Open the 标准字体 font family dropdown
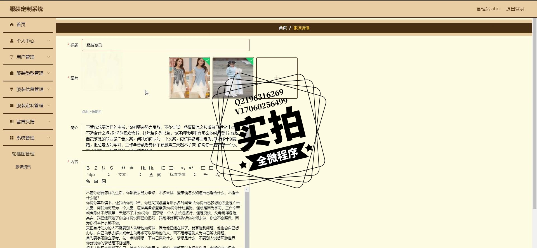The image size is (537, 248). [182, 175]
